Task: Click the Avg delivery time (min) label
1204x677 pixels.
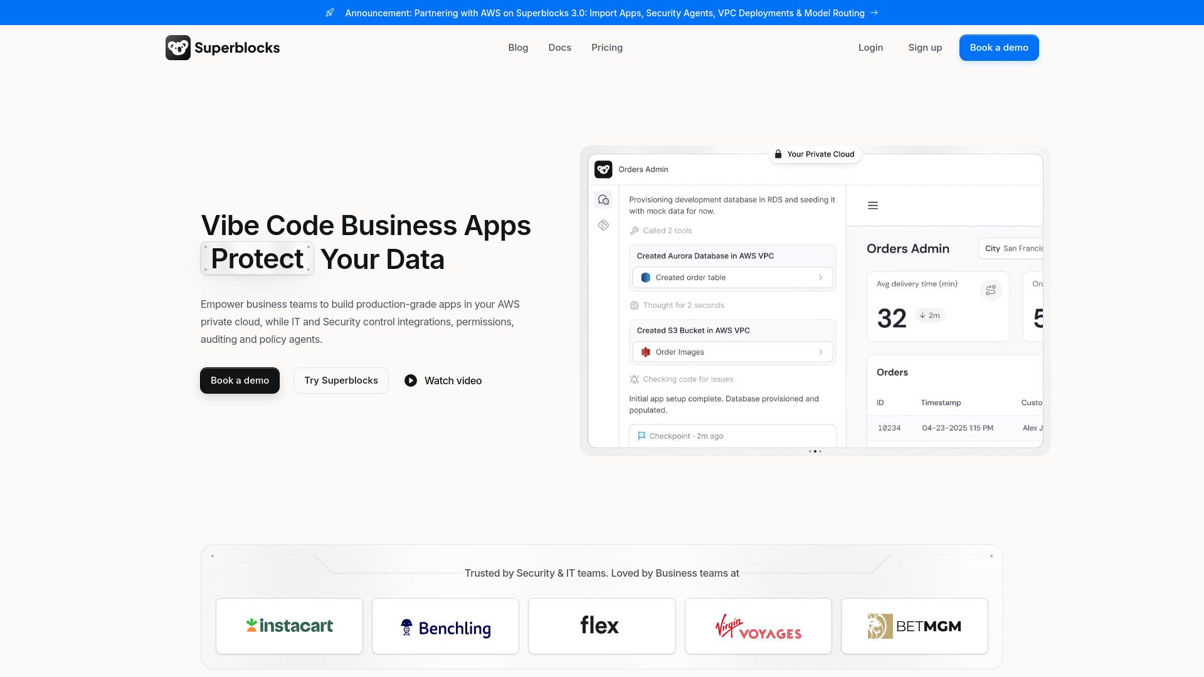Action: [917, 284]
